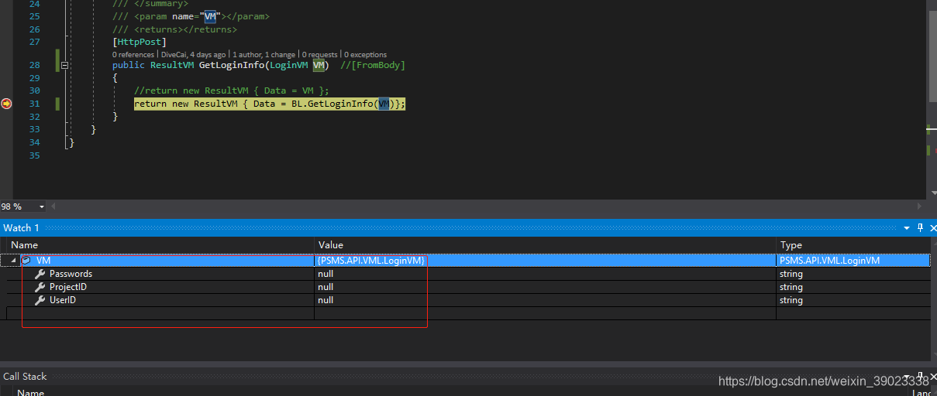Open the Call Stack window options dropdown
Viewport: 937px width, 396px height.
[907, 377]
